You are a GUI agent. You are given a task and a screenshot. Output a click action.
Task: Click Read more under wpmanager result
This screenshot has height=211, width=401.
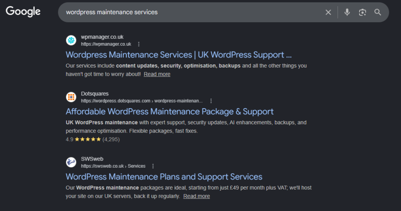coord(157,74)
